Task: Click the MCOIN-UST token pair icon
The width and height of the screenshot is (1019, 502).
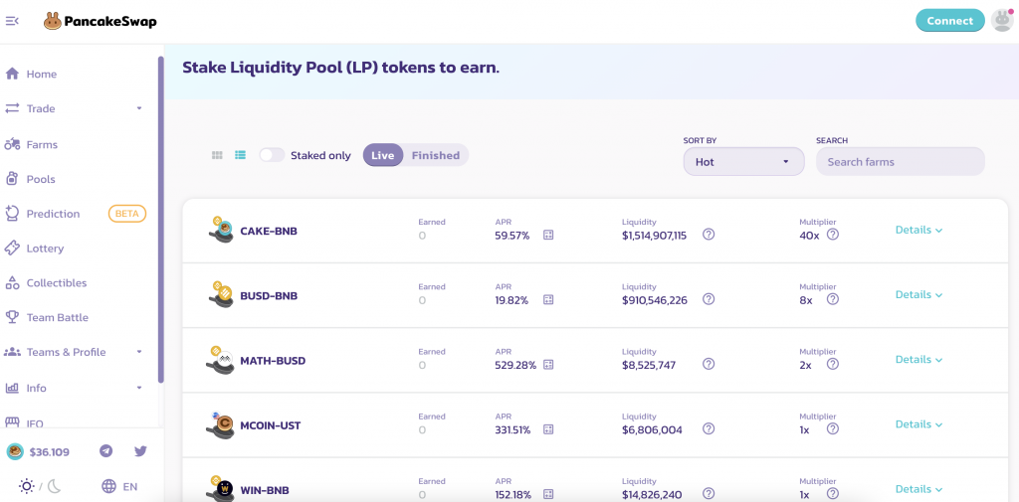Action: point(222,424)
